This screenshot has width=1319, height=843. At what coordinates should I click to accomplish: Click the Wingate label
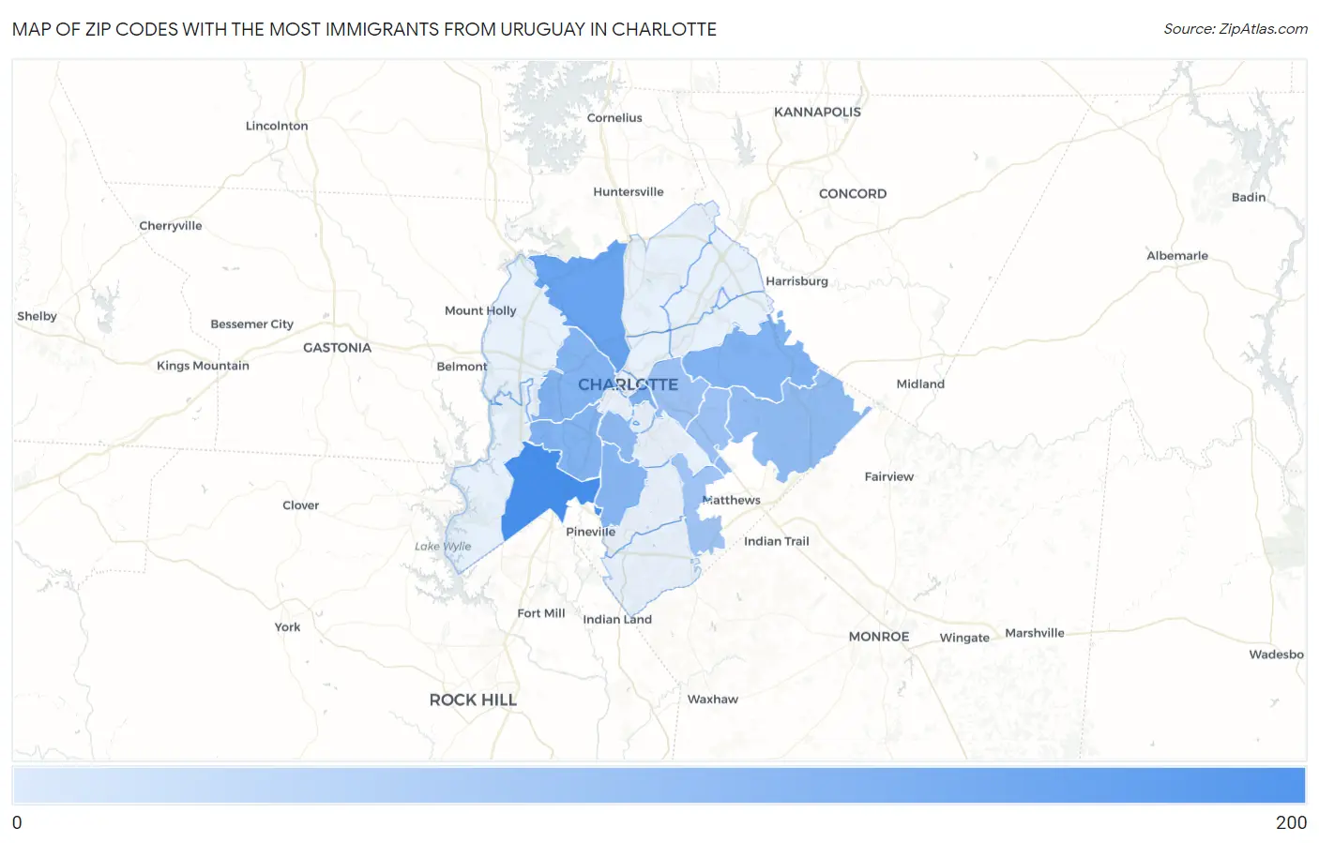tap(964, 638)
